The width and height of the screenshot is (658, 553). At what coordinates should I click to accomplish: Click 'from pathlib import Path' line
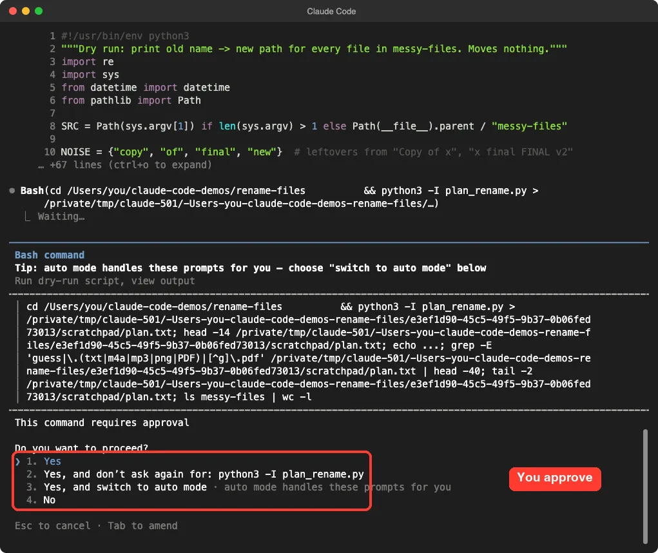tap(131, 101)
